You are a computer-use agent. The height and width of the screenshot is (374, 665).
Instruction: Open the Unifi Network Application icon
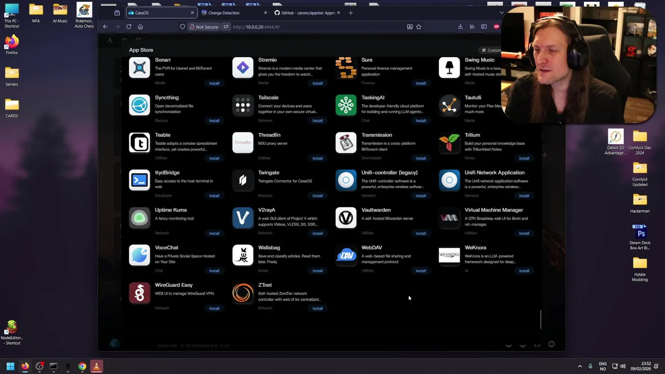(449, 180)
